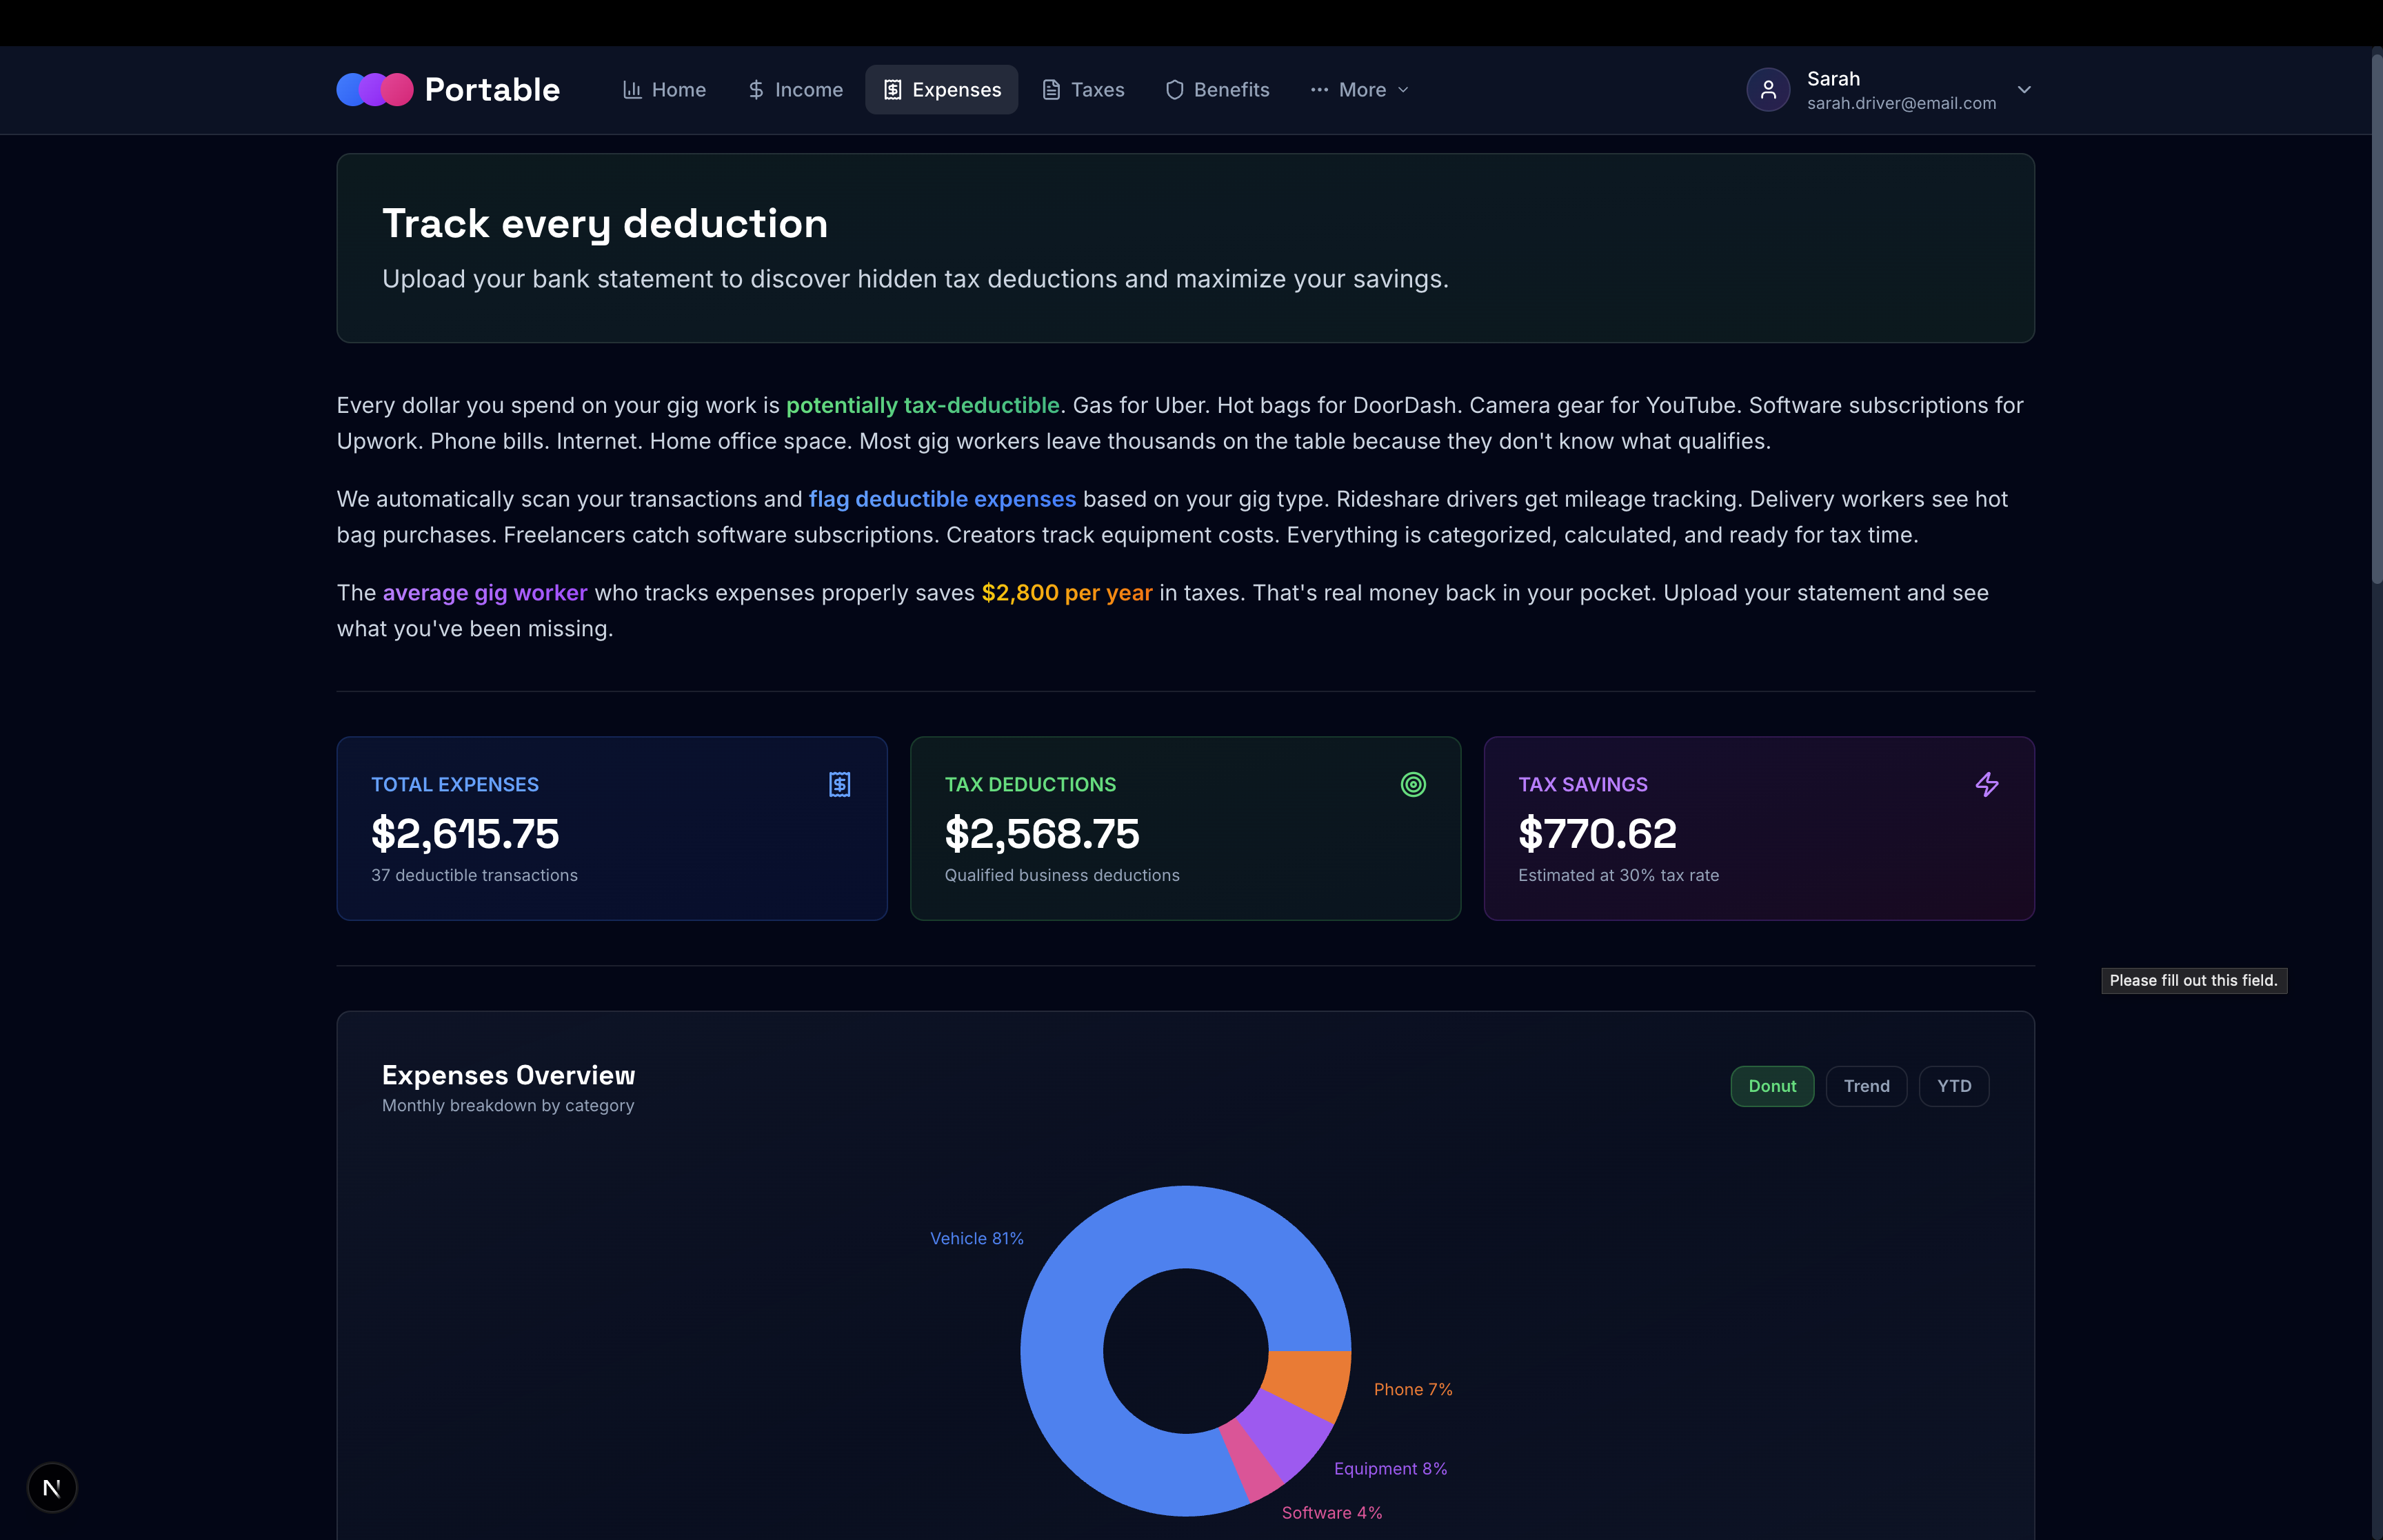
Task: Open the user account chevron menu
Action: (x=2023, y=90)
